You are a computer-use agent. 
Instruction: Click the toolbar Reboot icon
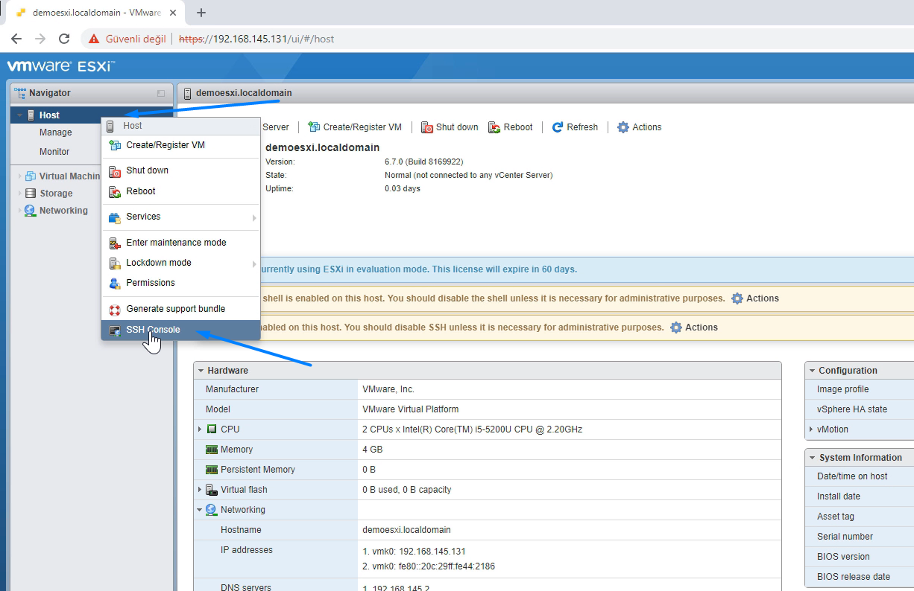coord(494,127)
